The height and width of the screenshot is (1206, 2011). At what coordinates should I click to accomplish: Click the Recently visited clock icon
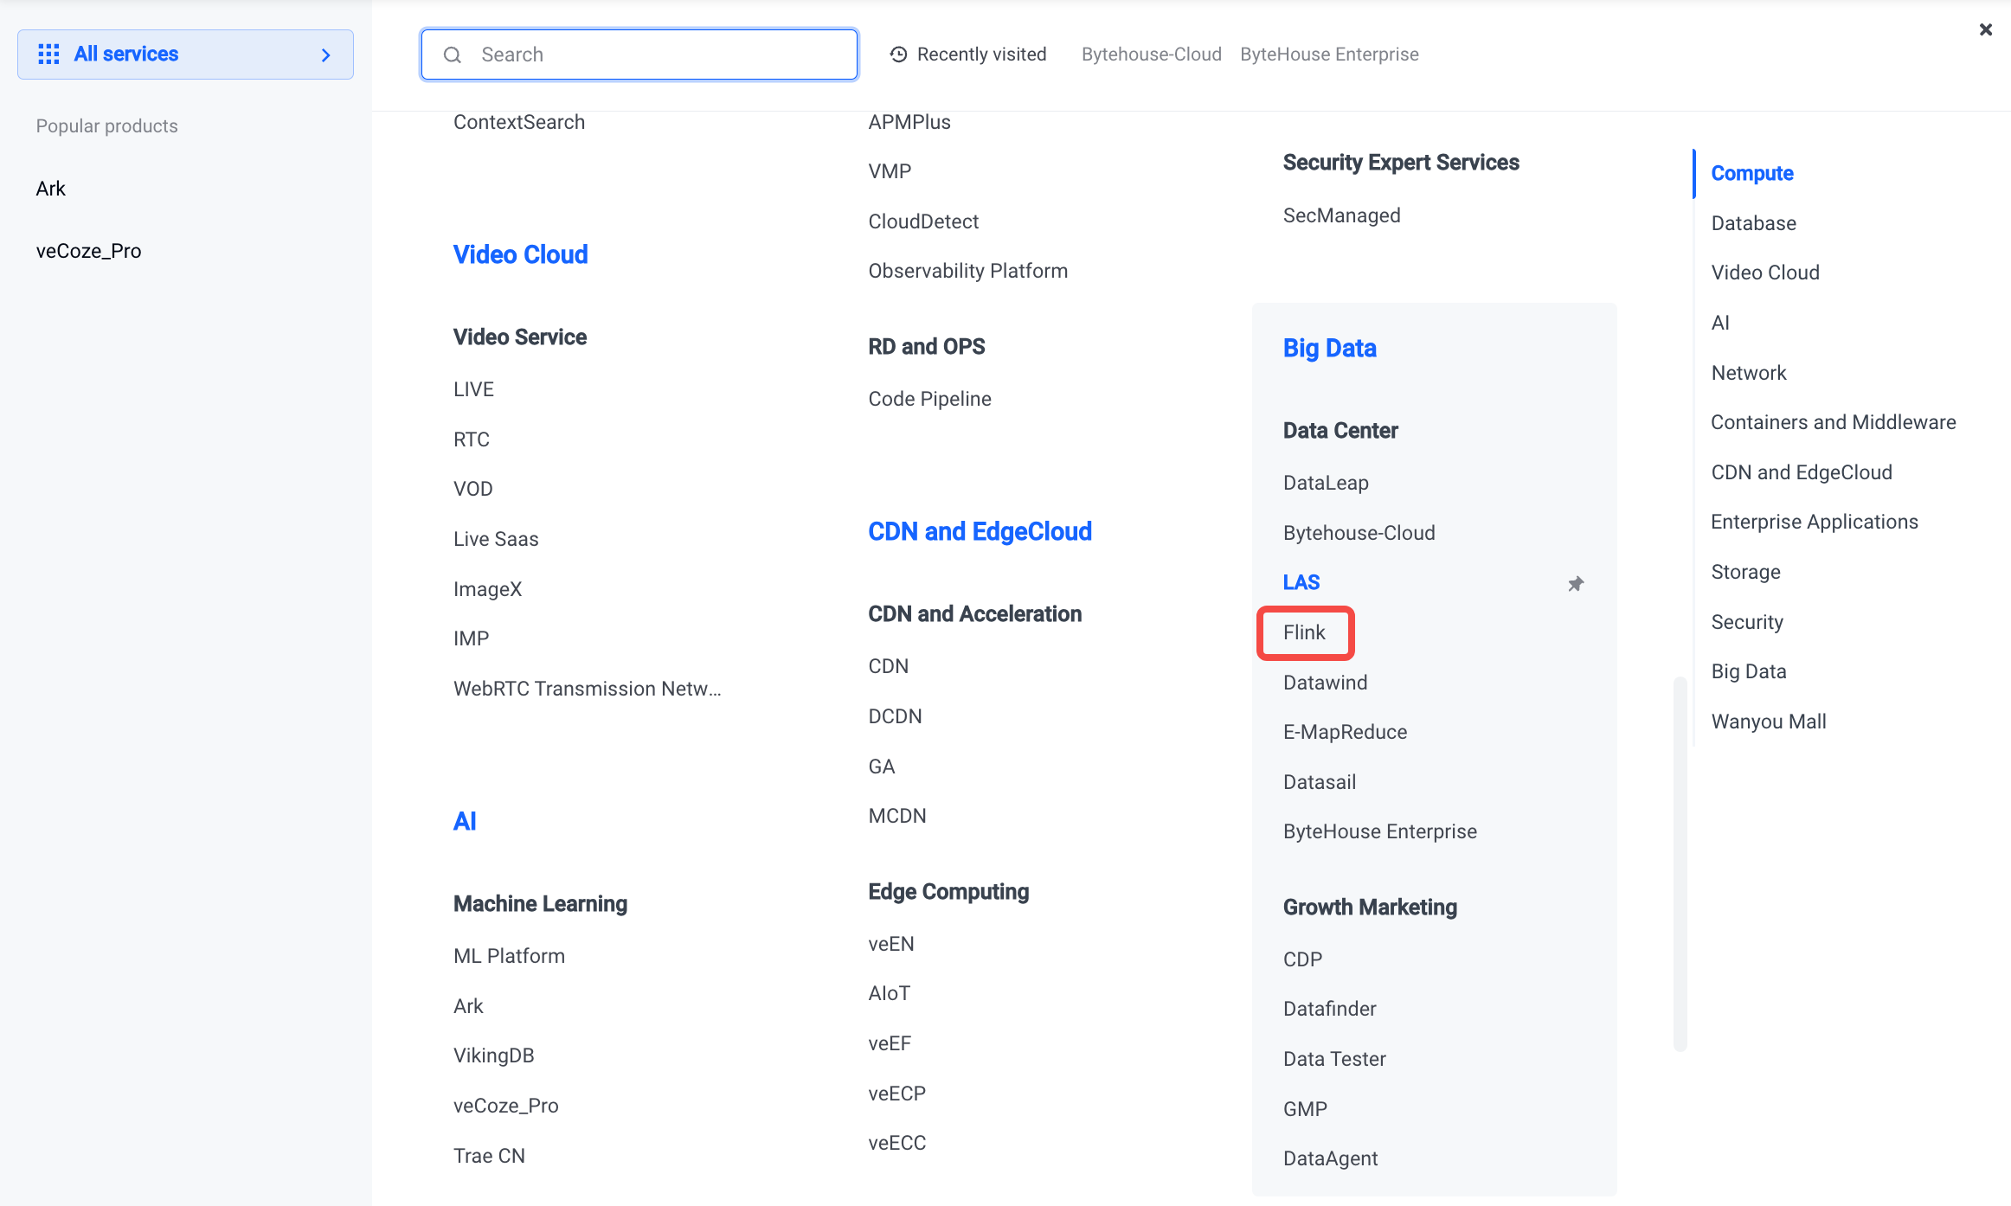(x=898, y=55)
